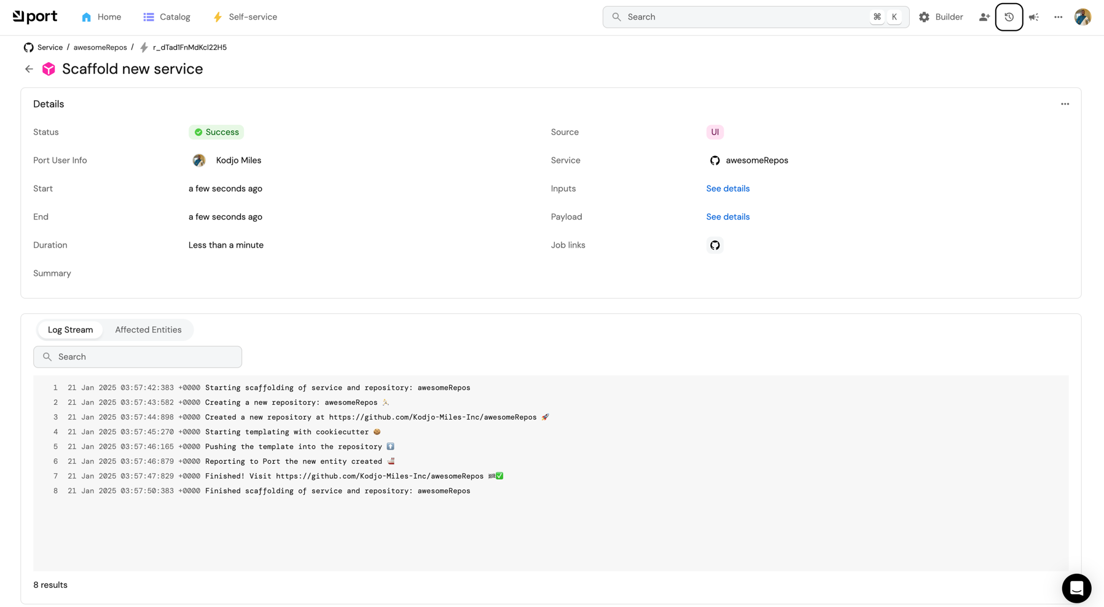Click the back arrow beside Scaffold new service
Image resolution: width=1104 pixels, height=607 pixels.
point(29,69)
